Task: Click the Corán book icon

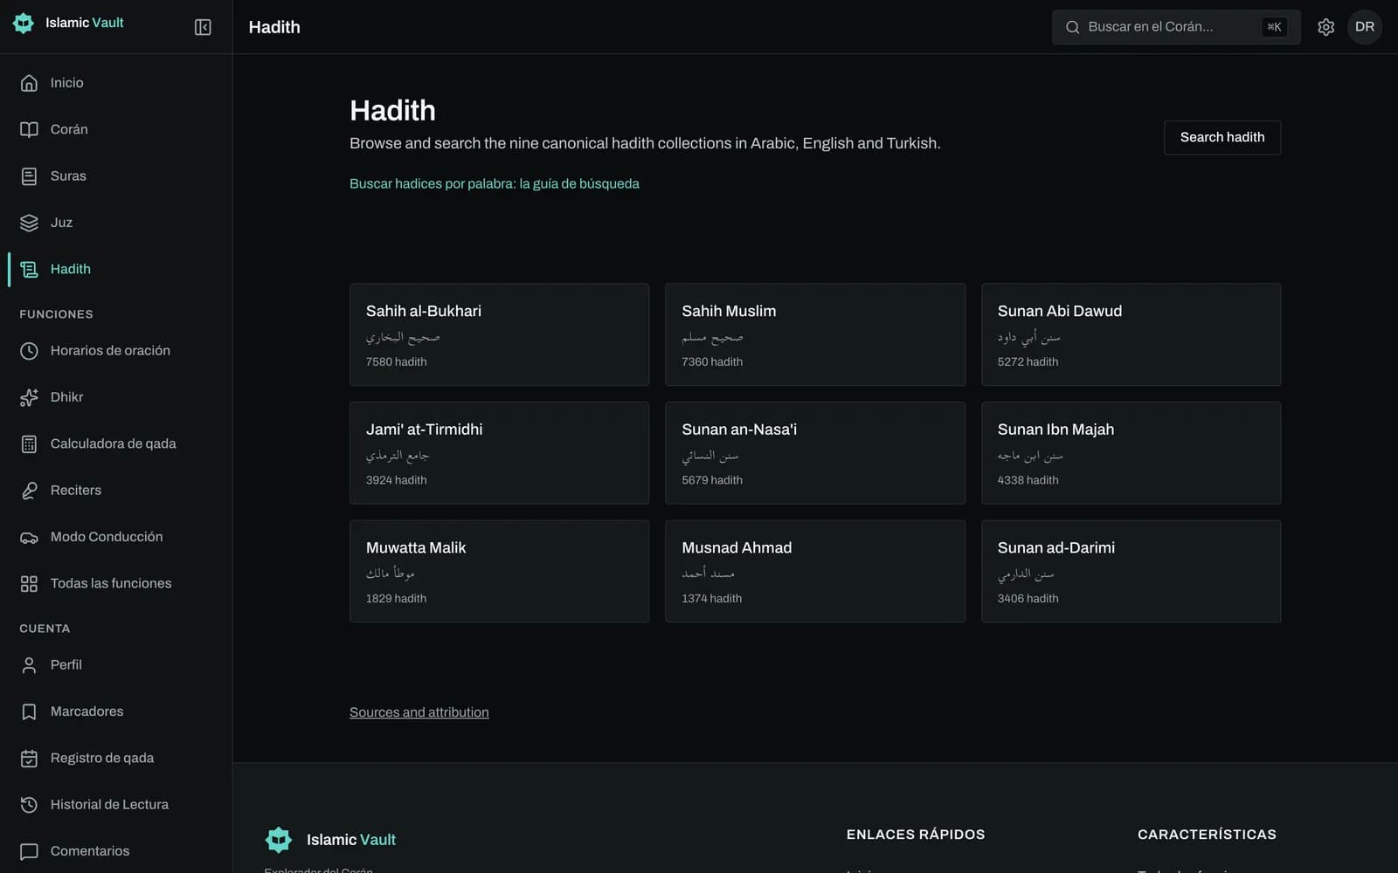Action: coord(29,129)
